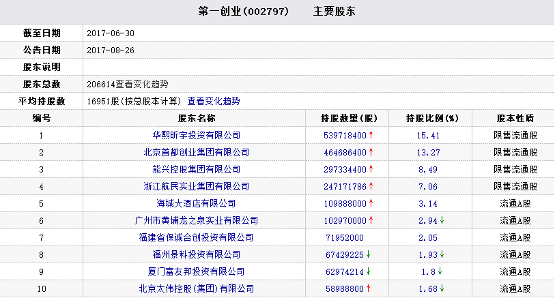Viewport: 555px width, 298px height.
Task: Click the title 第一创业(002797)
Action: click(244, 12)
